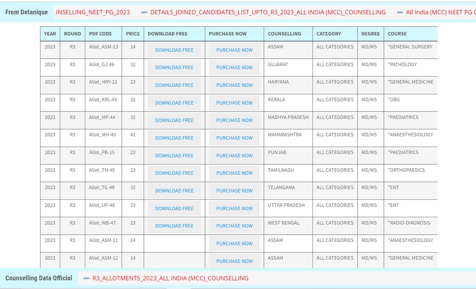Purchase the Allot_PB-15 PDF now
476x289 pixels.
pos(234,155)
